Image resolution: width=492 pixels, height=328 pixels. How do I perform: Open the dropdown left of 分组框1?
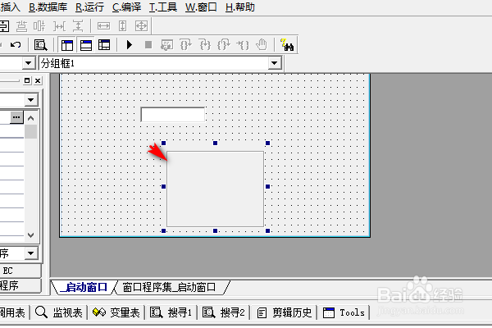click(28, 63)
